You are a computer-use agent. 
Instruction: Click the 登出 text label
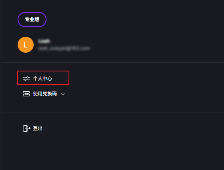[38, 128]
